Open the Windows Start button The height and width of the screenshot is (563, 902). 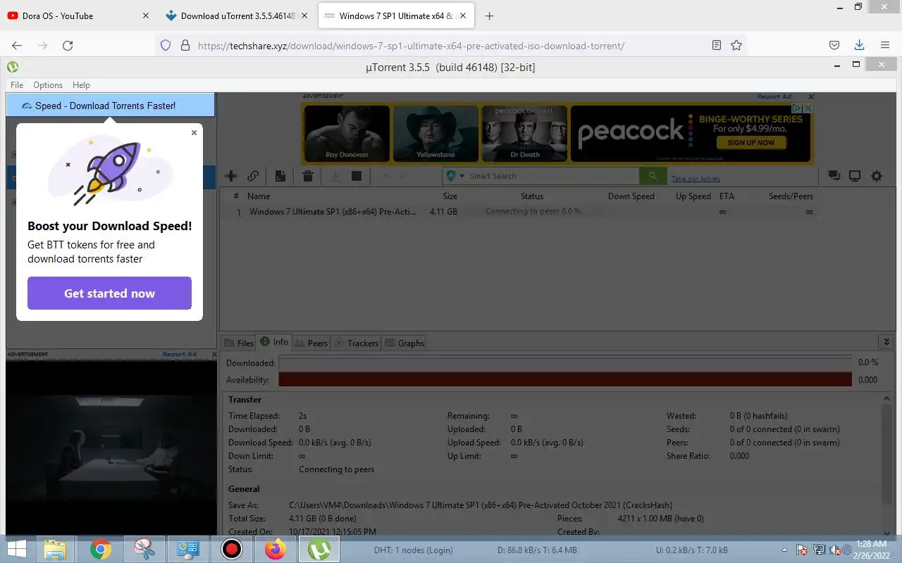click(17, 549)
